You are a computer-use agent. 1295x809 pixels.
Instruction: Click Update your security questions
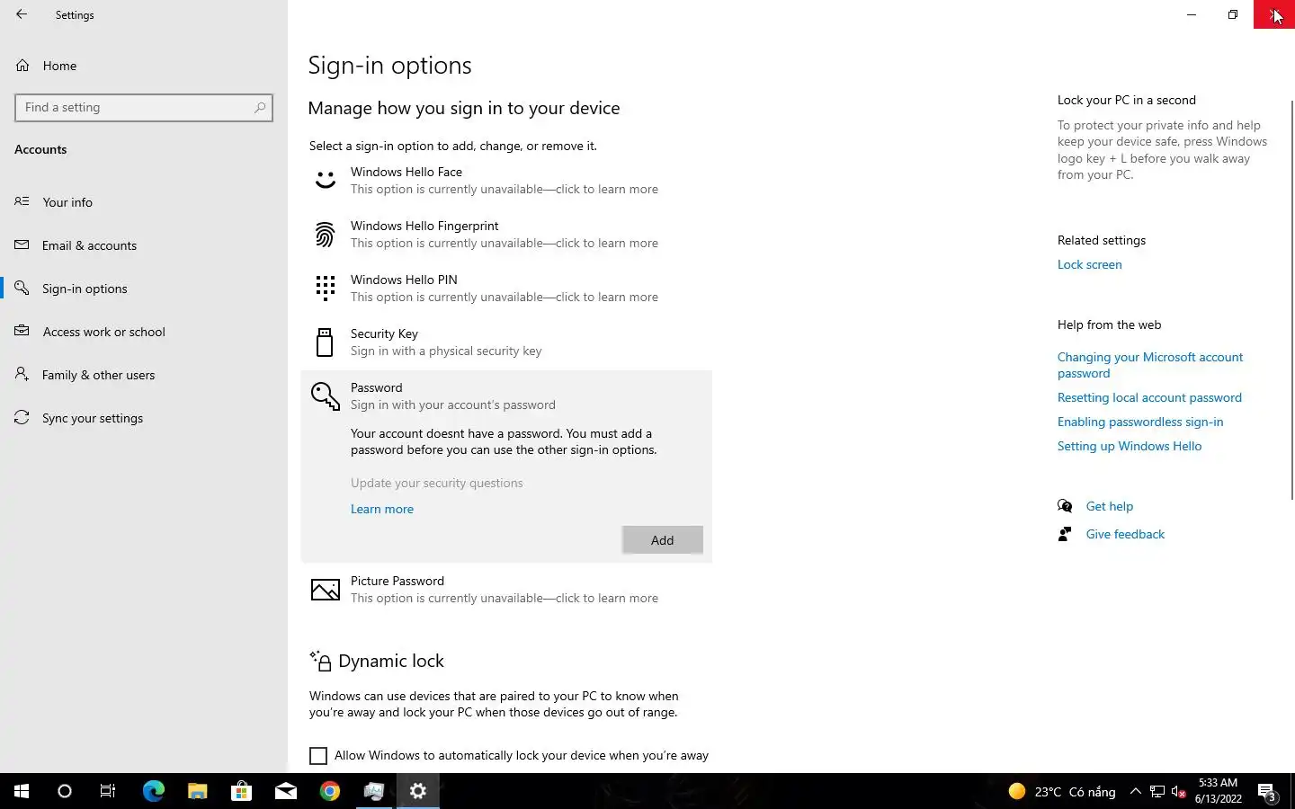[x=436, y=483]
